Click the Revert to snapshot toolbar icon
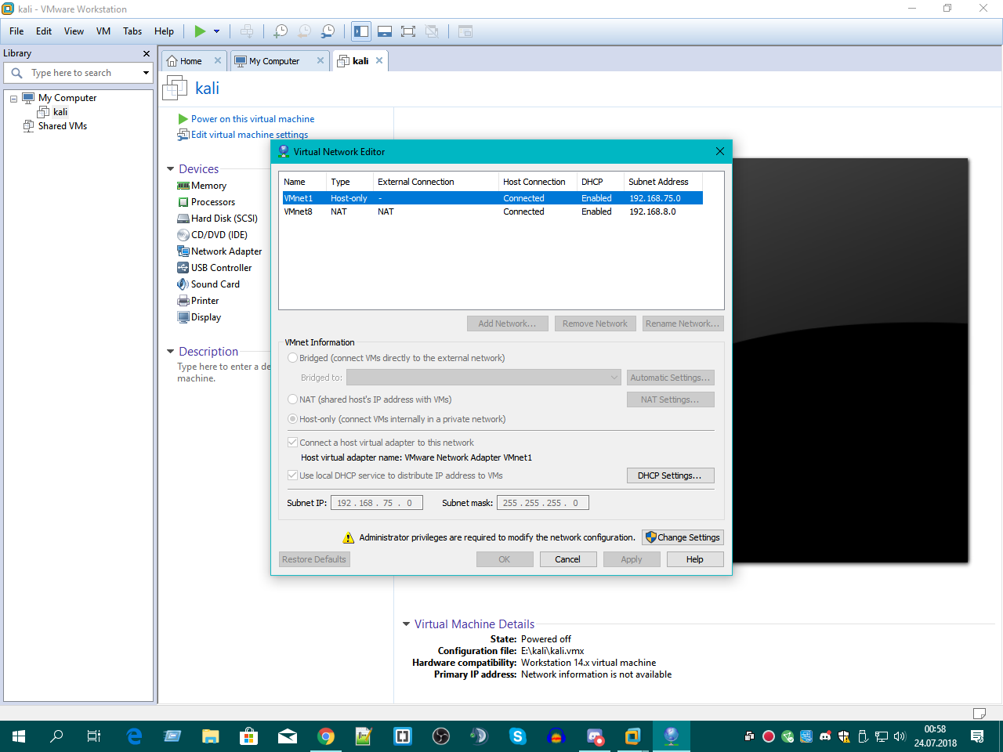 click(x=305, y=31)
